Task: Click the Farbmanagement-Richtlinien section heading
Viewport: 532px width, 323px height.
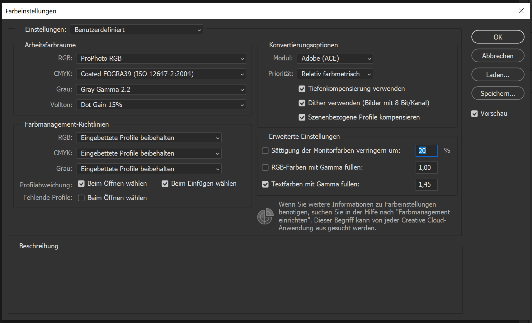Action: click(x=67, y=124)
